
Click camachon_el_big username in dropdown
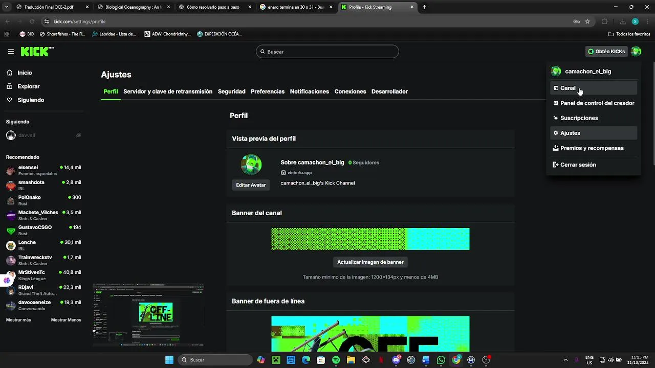point(588,72)
